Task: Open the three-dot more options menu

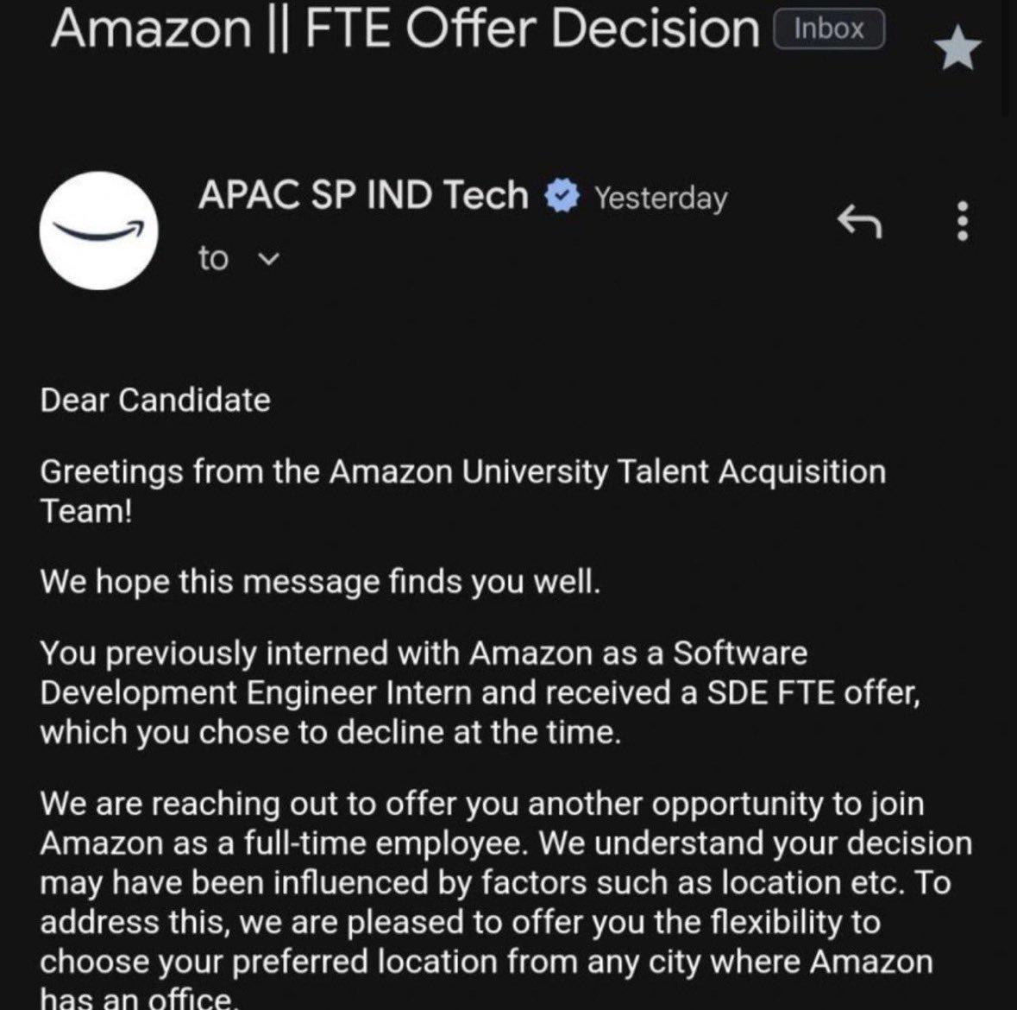Action: click(964, 221)
